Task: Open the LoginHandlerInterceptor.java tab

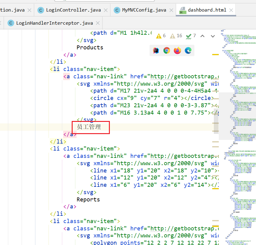Action: (x=54, y=23)
